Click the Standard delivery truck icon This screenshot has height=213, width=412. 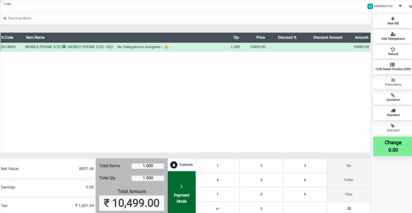click(393, 111)
